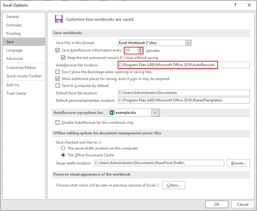Switch to the Advanced category
The height and width of the screenshot is (211, 257).
coord(14,58)
